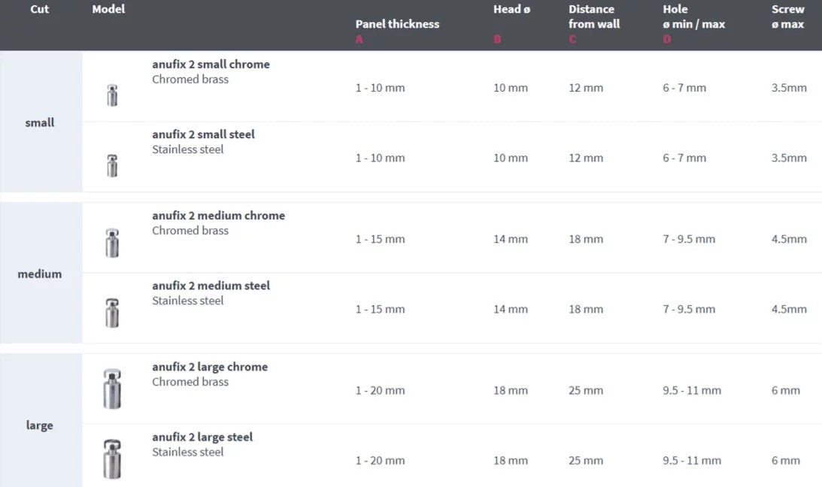
Task: Click the anufix 2 small steel product image
Action: click(x=112, y=165)
